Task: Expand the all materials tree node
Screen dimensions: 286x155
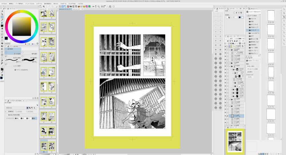Action: coord(247,16)
